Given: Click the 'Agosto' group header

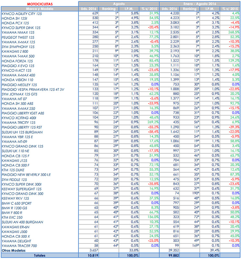Looking at the screenshot, I should coord(119,4).
